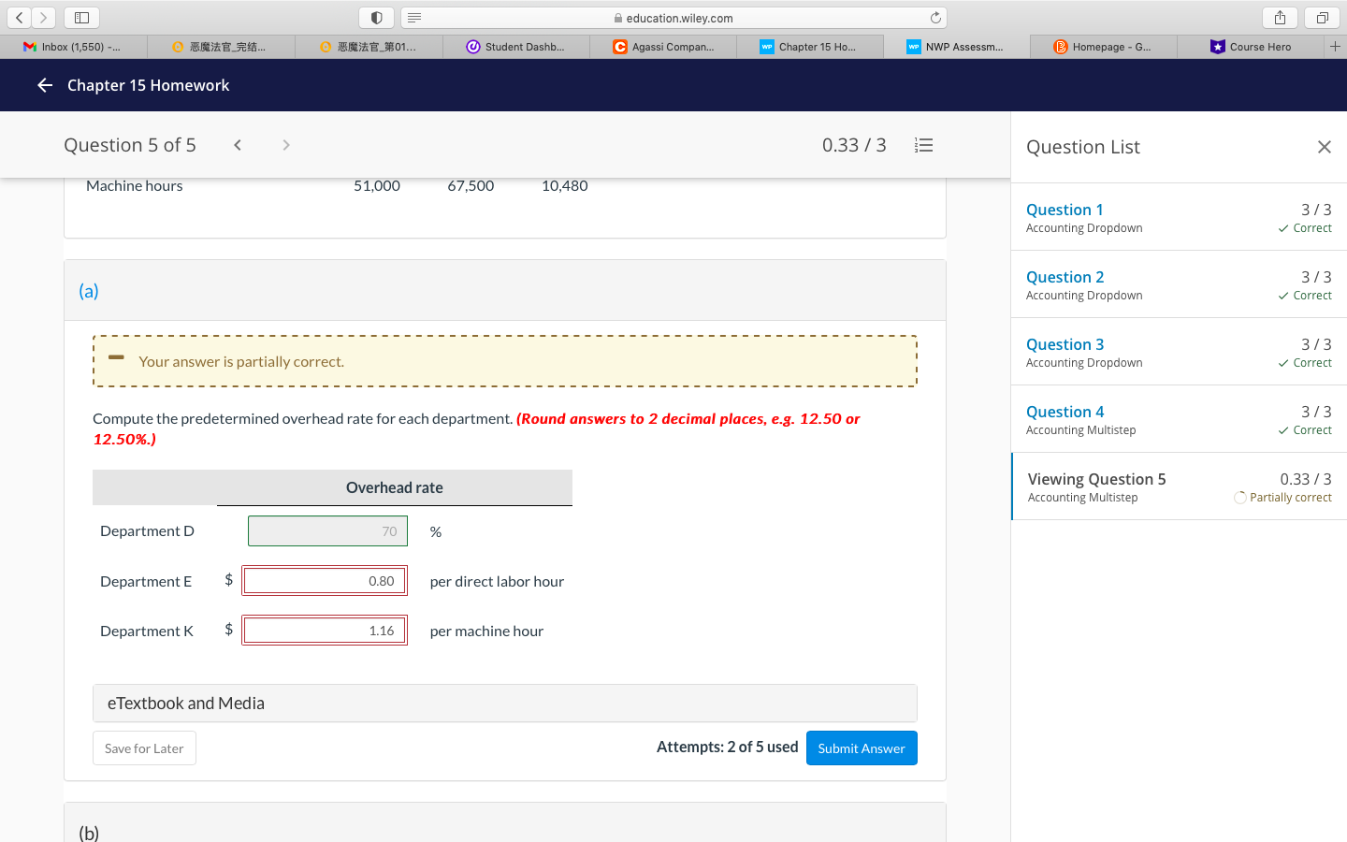Submit the answer for part (a)
This screenshot has width=1347, height=842.
tap(862, 748)
